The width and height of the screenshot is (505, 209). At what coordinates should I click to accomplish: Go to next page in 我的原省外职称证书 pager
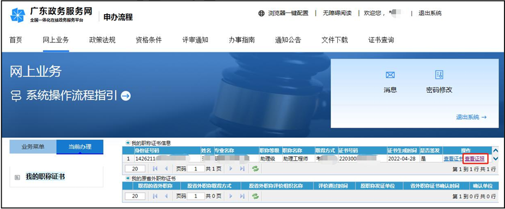coord(230,196)
